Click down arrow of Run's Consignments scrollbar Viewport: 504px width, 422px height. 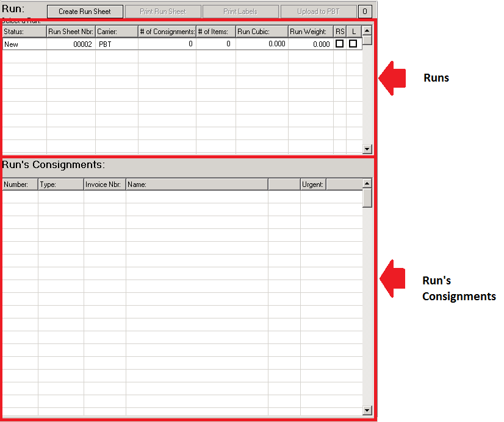(x=367, y=410)
